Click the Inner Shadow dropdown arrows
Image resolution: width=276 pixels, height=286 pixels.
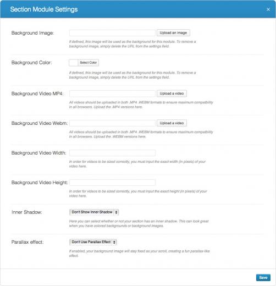tap(116, 212)
